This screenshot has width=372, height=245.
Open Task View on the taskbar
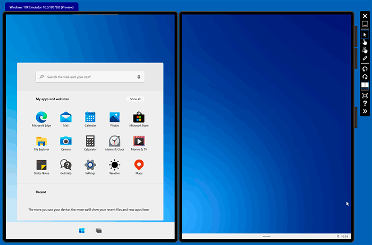click(x=98, y=231)
